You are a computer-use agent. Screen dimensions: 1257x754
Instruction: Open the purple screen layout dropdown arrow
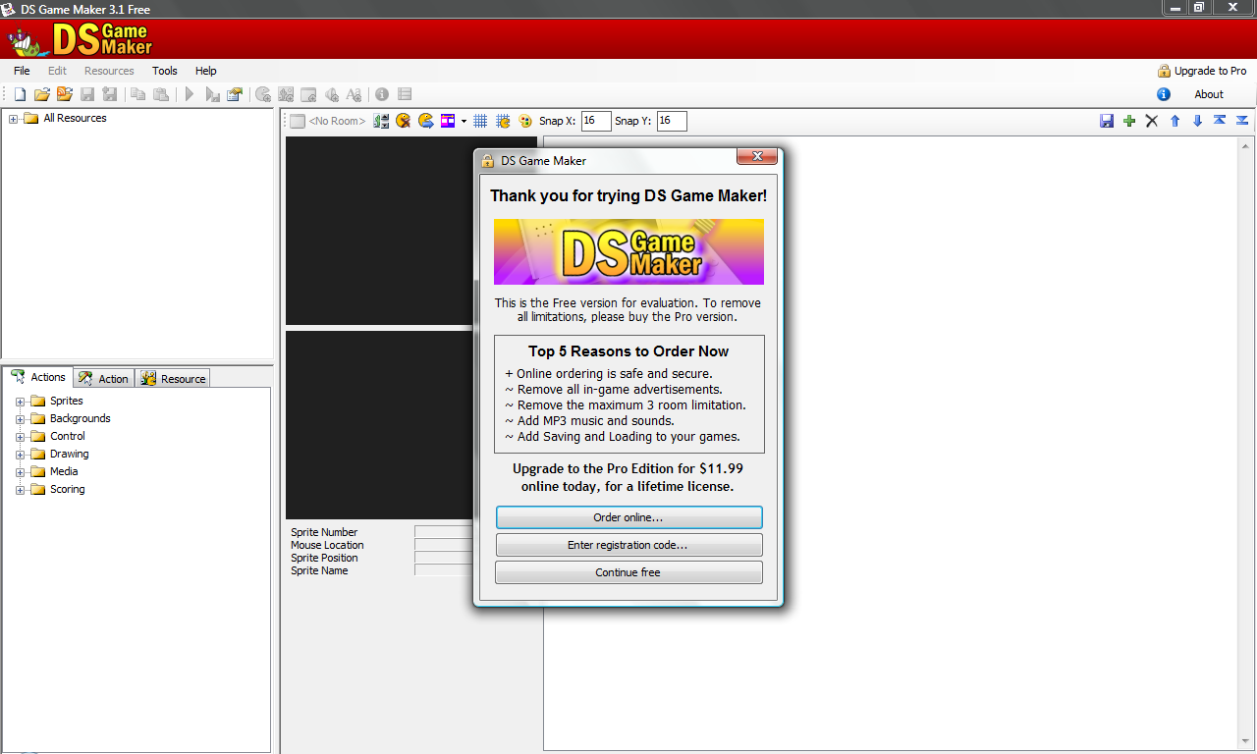[464, 121]
